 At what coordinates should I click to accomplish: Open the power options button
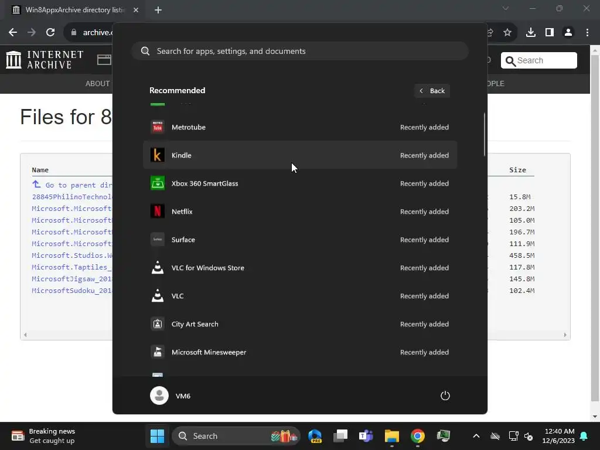point(445,396)
